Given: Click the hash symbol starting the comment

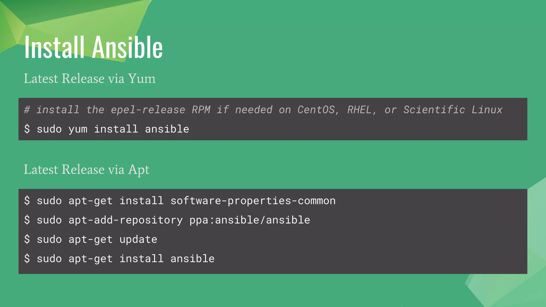Looking at the screenshot, I should [x=27, y=110].
